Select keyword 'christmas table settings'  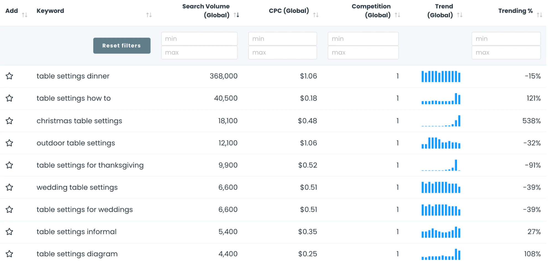tap(79, 121)
